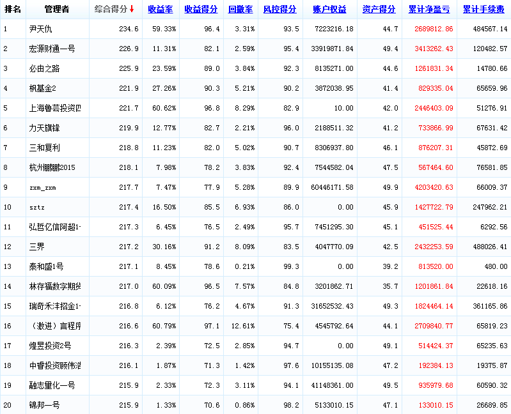Click composite score 234.6

(x=129, y=29)
